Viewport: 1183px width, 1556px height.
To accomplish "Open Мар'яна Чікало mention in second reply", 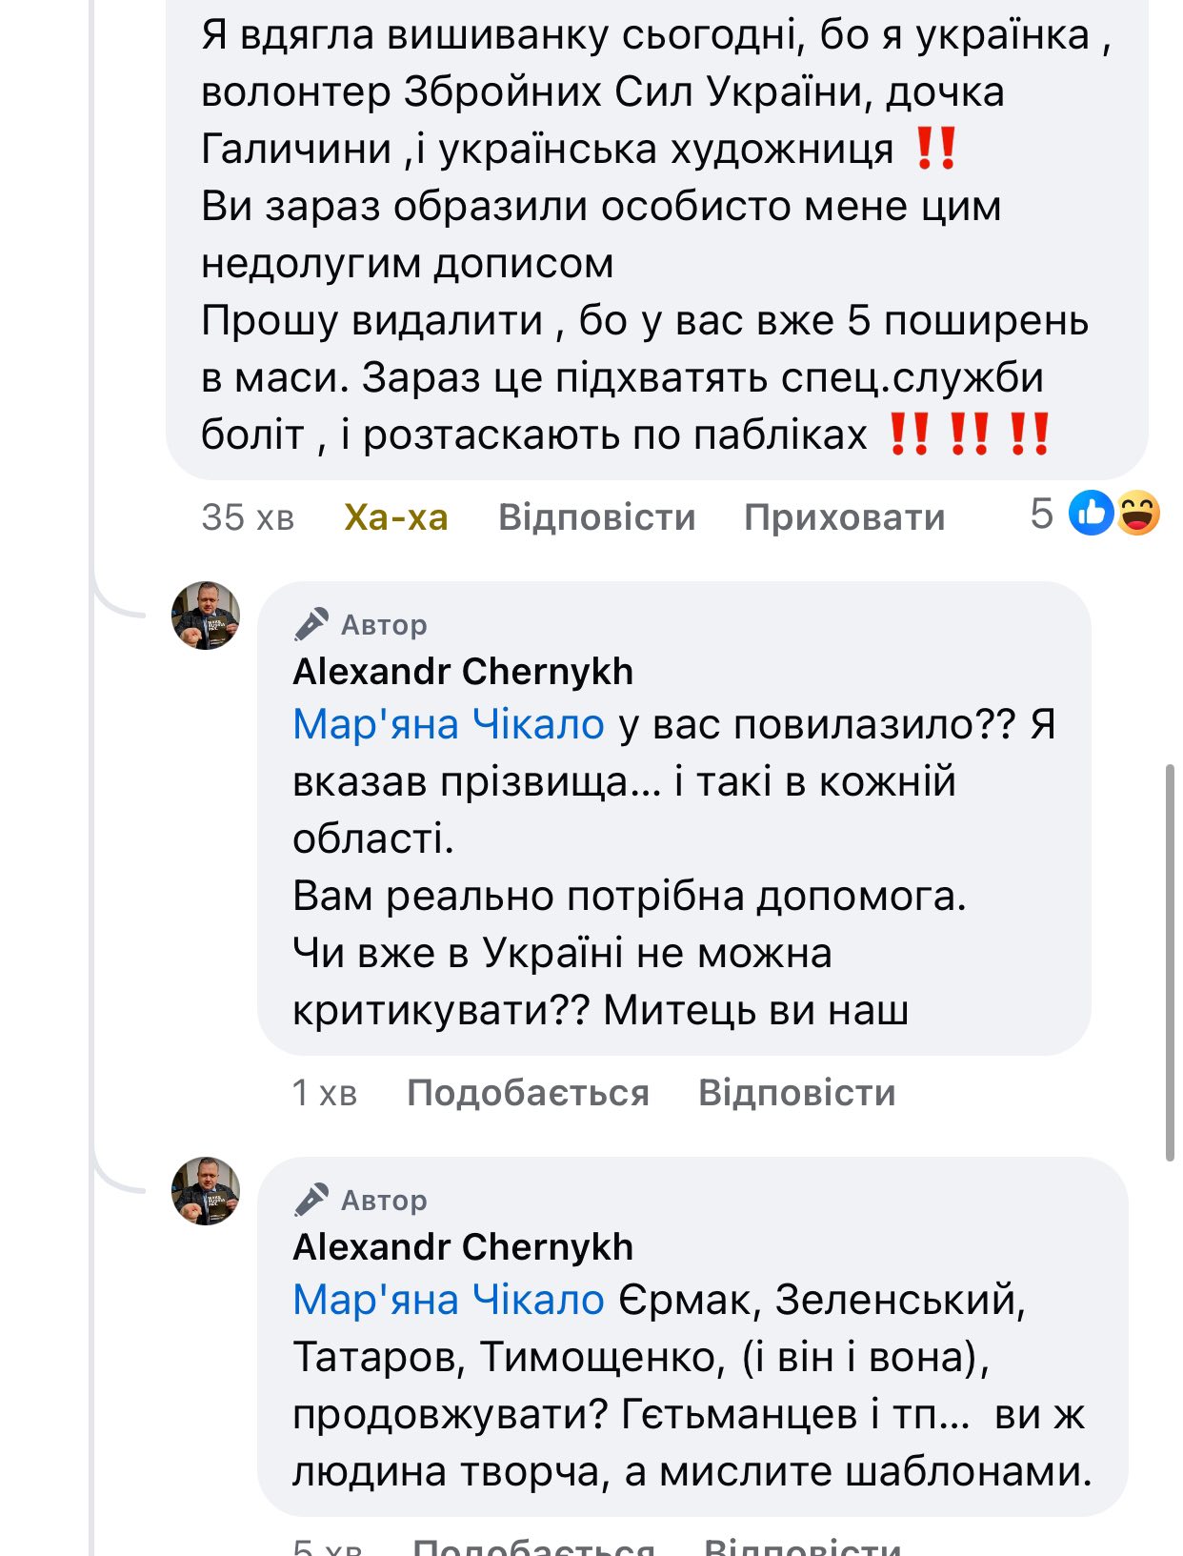I will [449, 1300].
